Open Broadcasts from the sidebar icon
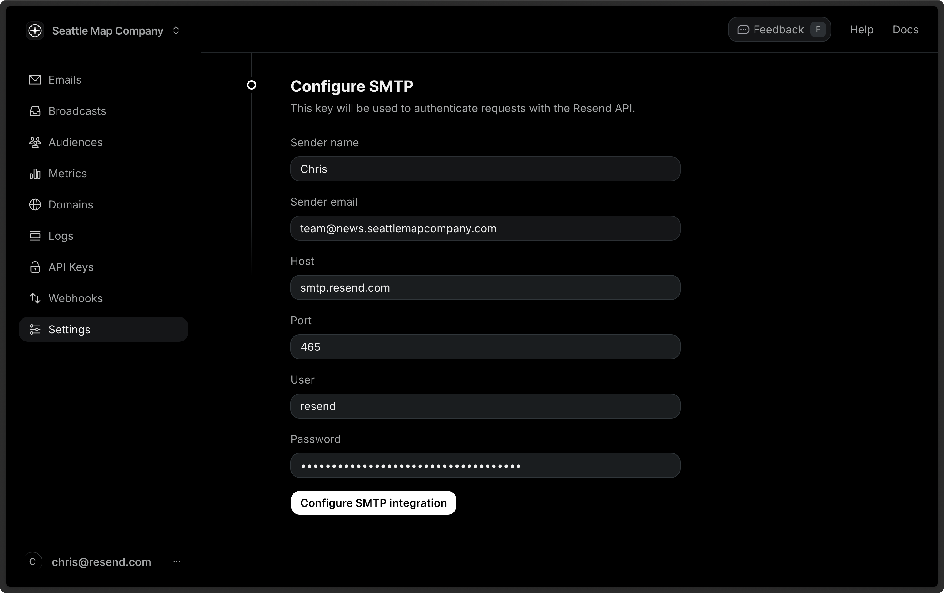 click(35, 111)
